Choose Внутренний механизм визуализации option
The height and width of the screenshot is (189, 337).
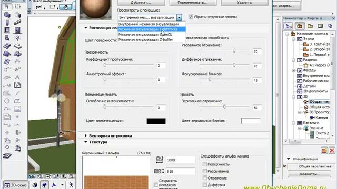coord(152,24)
